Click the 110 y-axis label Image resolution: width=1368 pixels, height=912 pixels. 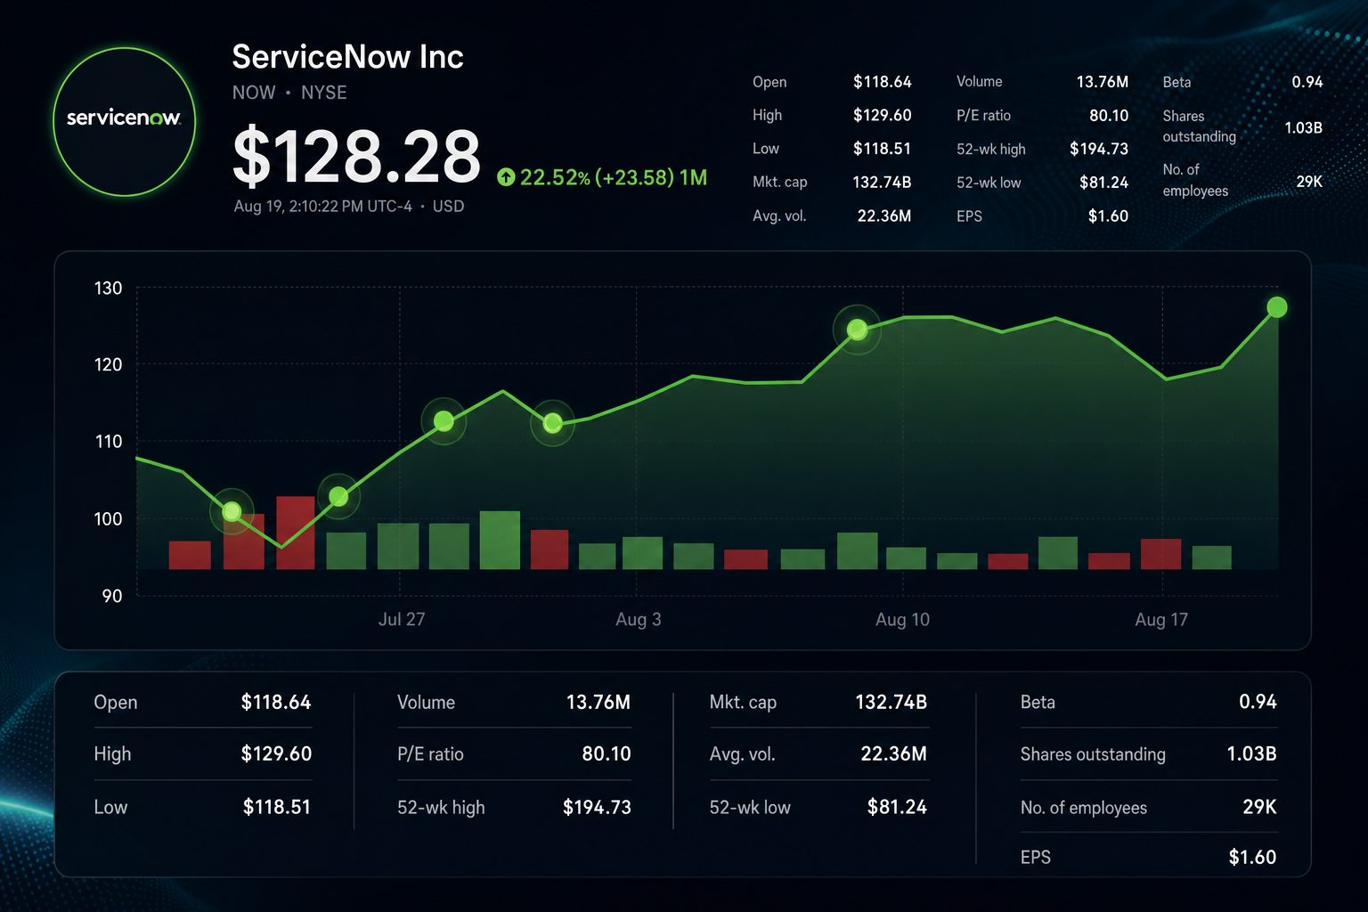click(x=108, y=442)
